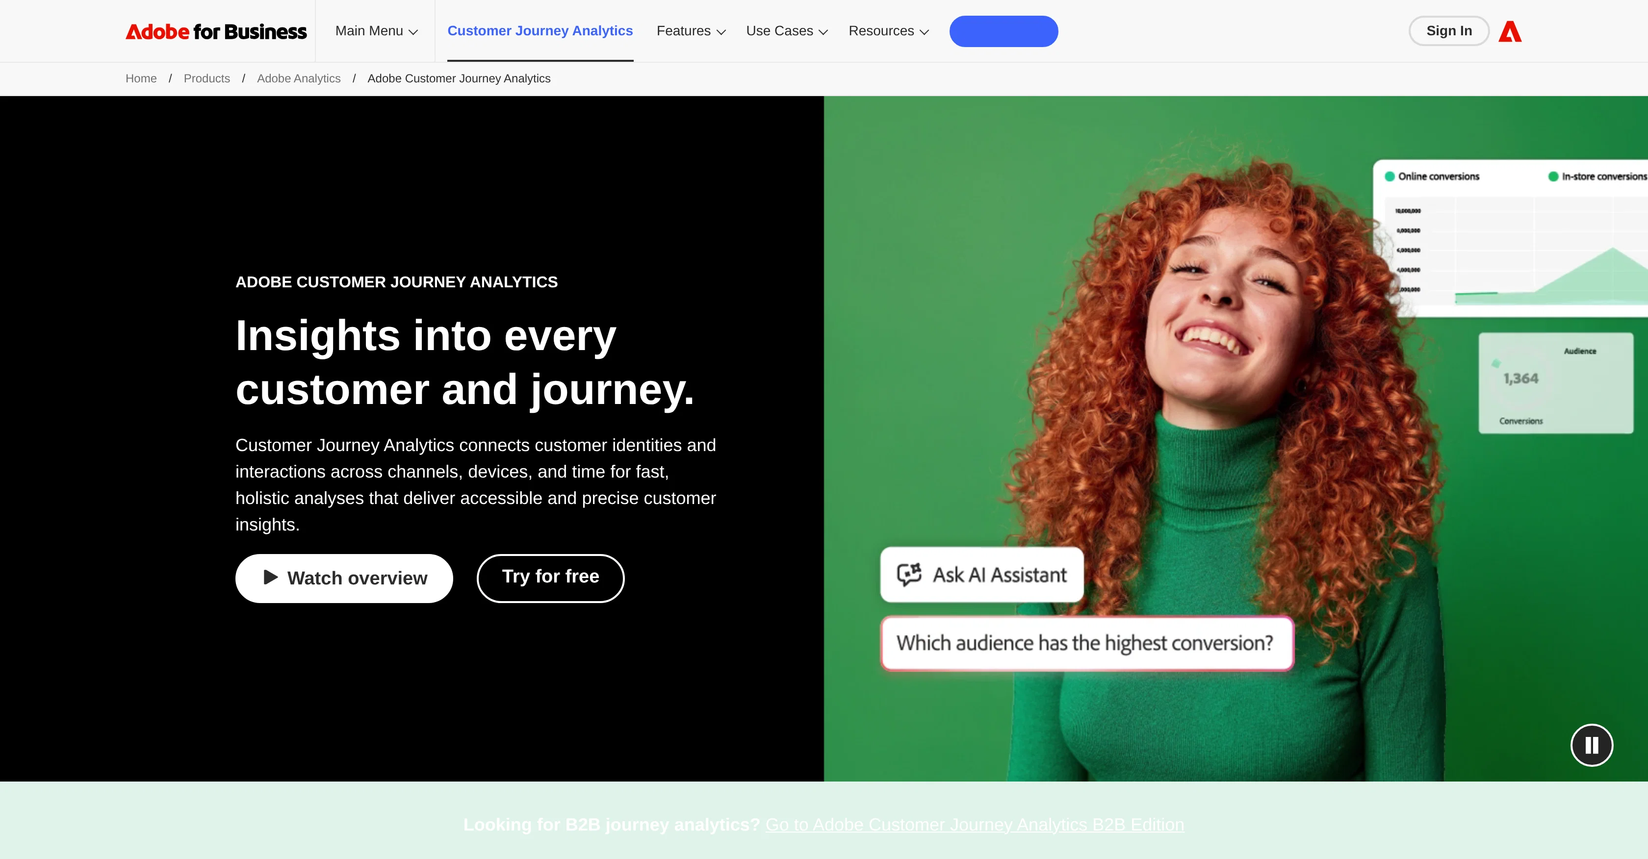Image resolution: width=1648 pixels, height=859 pixels.
Task: Click 'Looking for B2B journey analytics?' text
Action: 612,825
